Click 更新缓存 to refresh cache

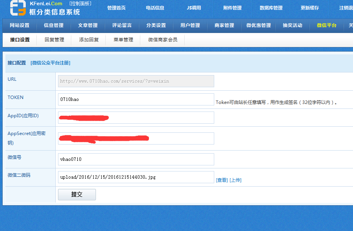(309, 8)
